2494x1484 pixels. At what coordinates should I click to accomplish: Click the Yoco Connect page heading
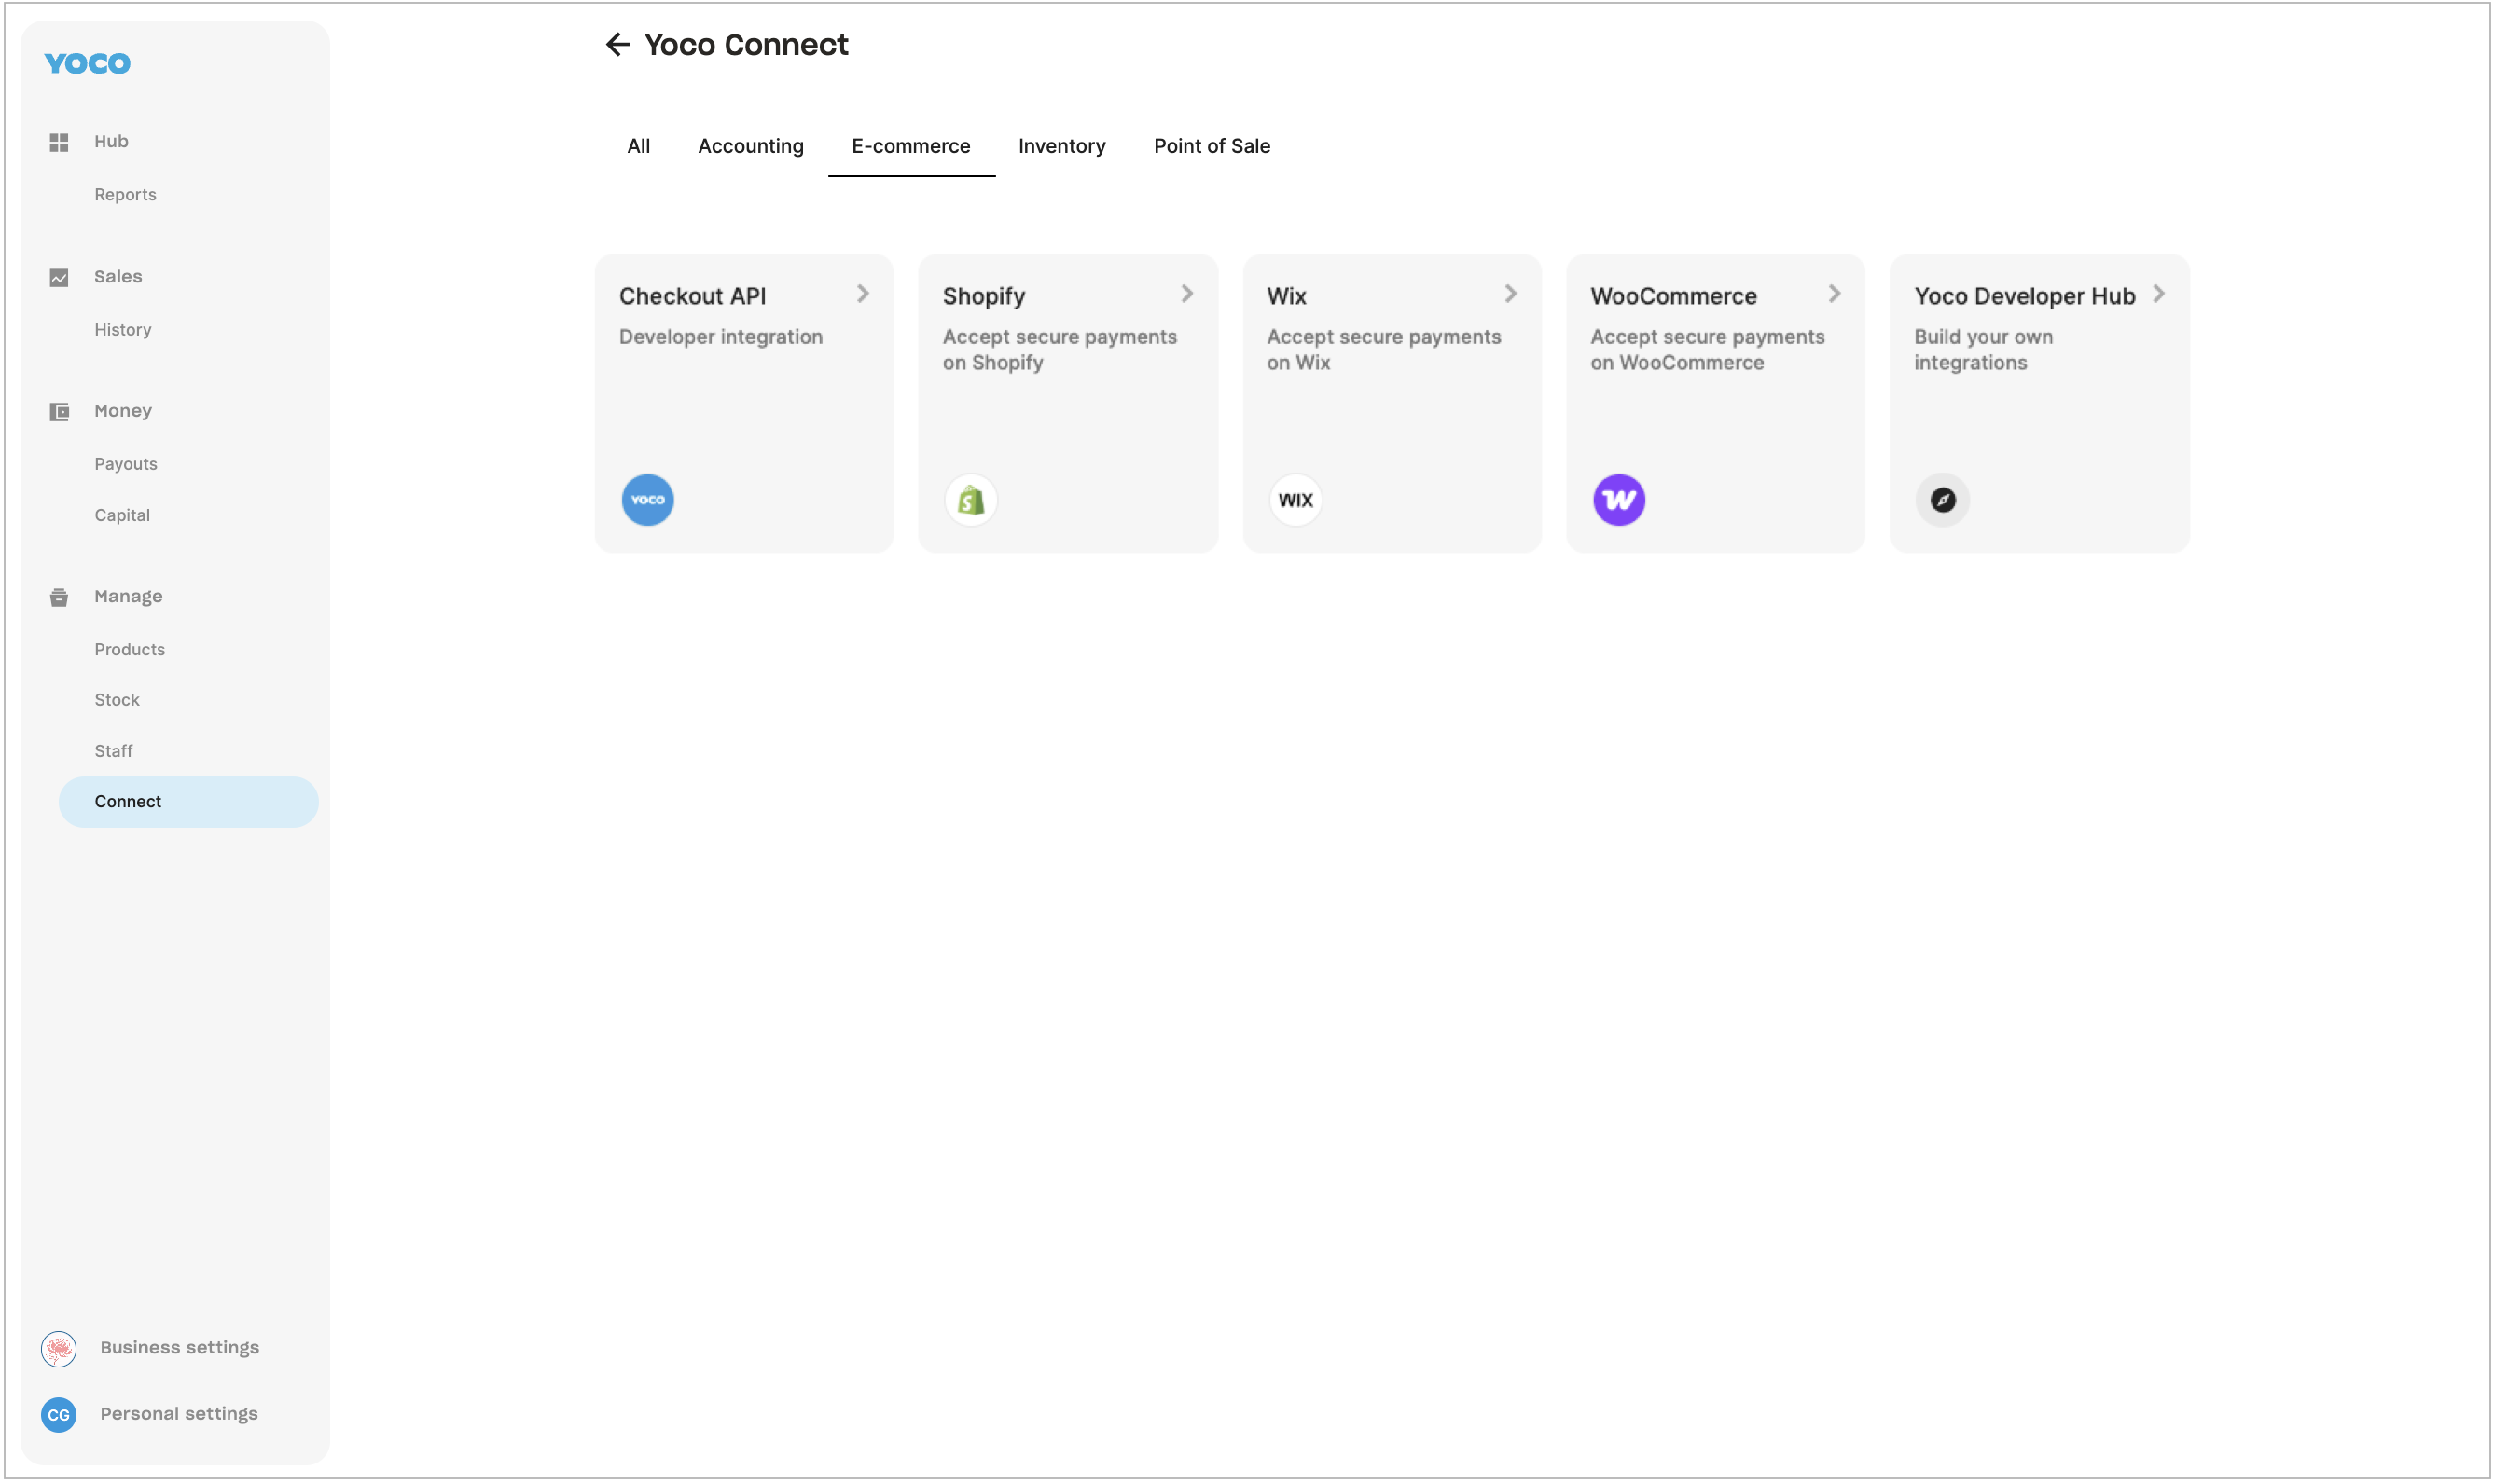click(746, 45)
